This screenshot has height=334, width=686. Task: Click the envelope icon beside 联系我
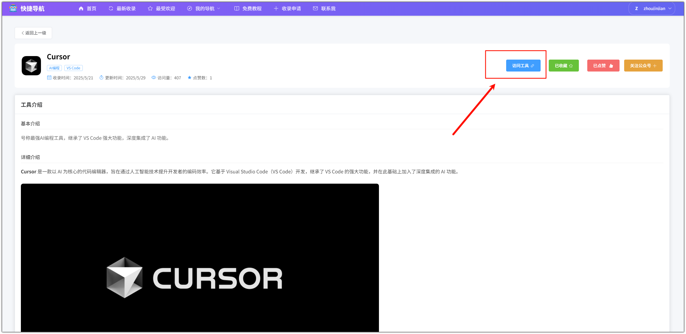click(x=315, y=8)
